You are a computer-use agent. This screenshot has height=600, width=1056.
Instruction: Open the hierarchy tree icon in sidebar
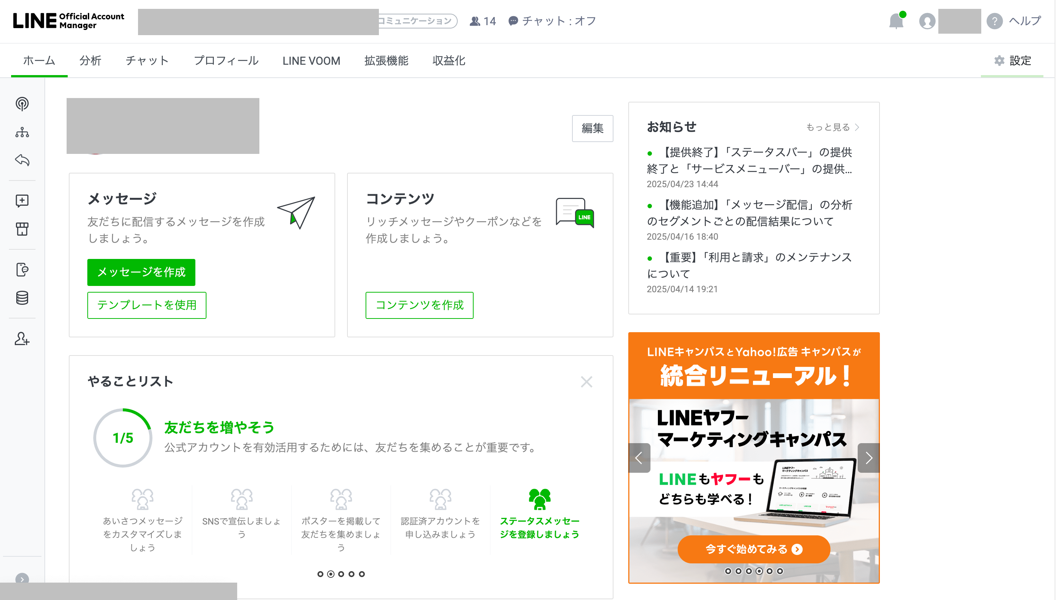[x=22, y=132]
